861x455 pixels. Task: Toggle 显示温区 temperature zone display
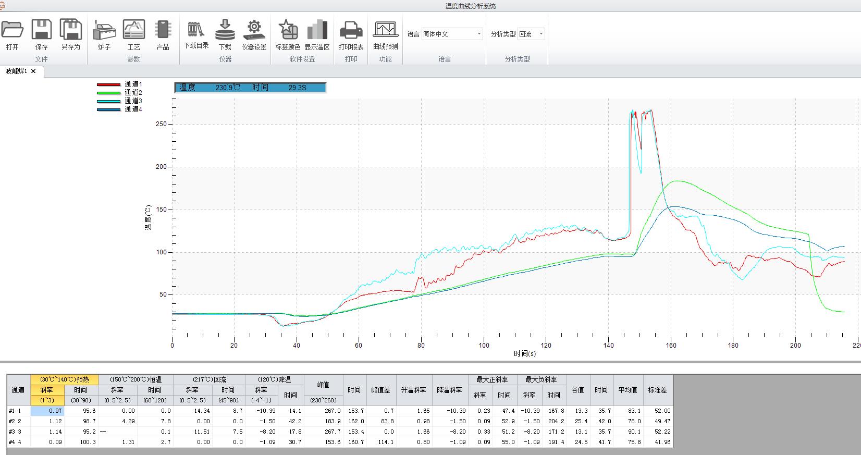[317, 30]
